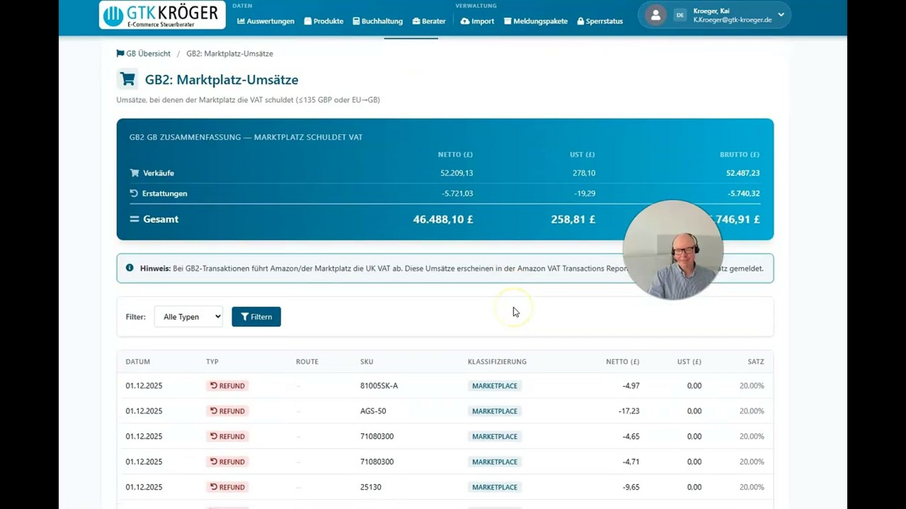The image size is (906, 509).
Task: Open the Produkte menu
Action: tap(324, 21)
